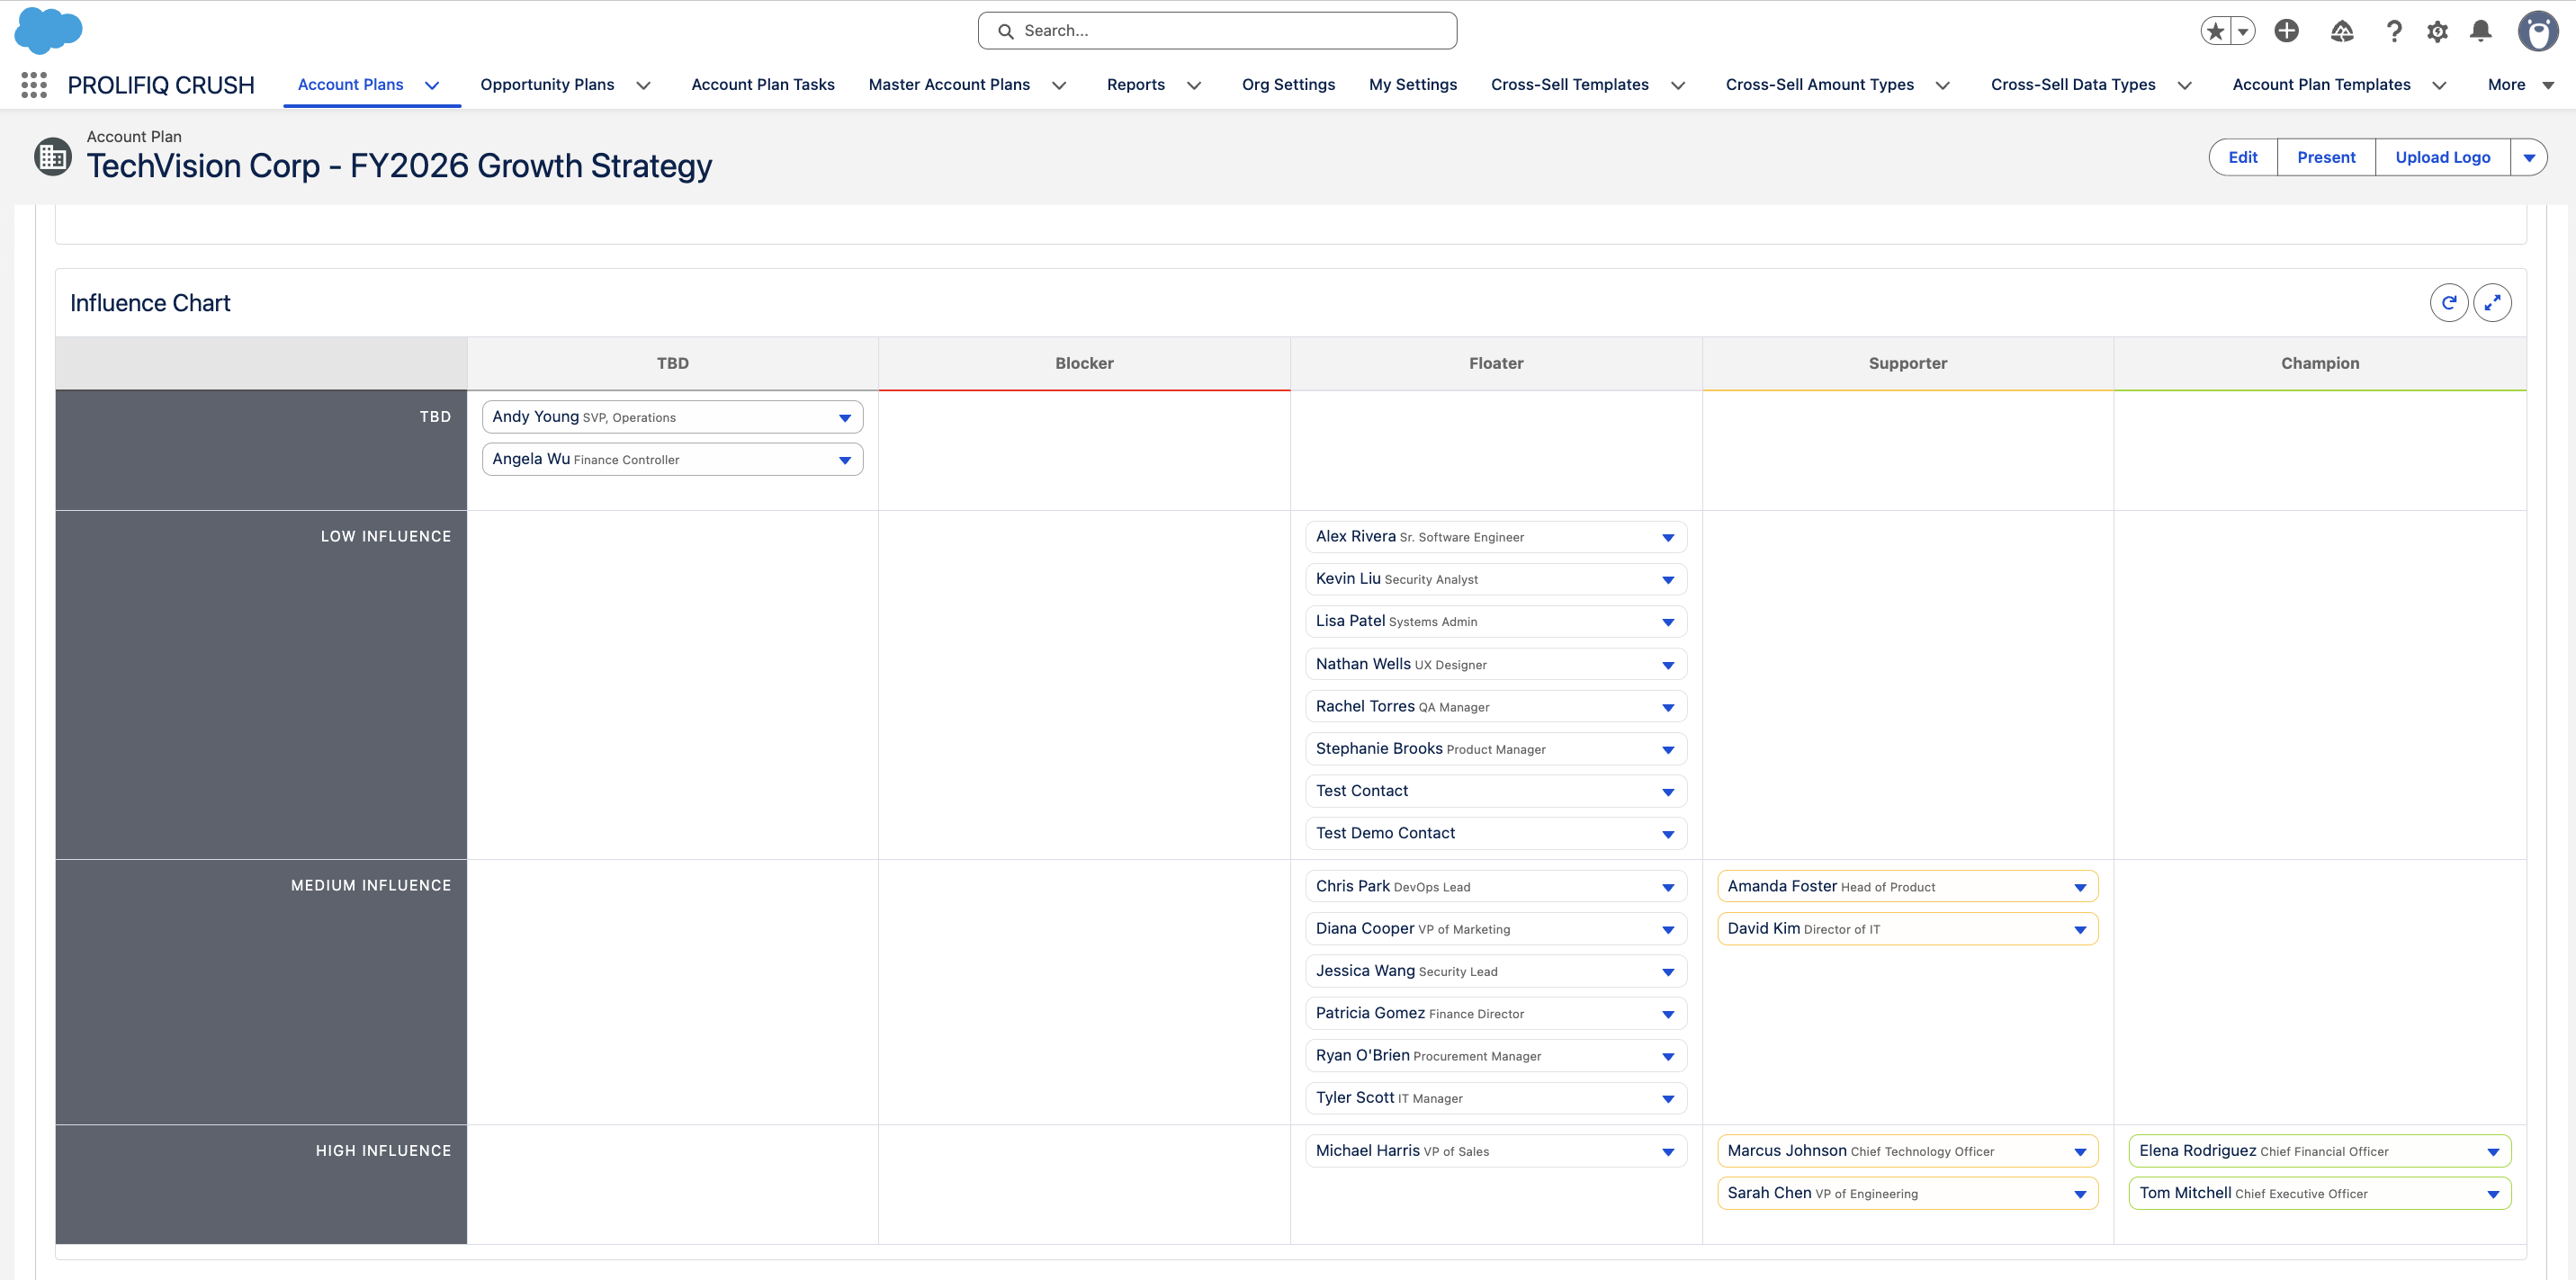
Task: Open Jessica Wang's contact dropdown arrow
Action: [x=1668, y=972]
